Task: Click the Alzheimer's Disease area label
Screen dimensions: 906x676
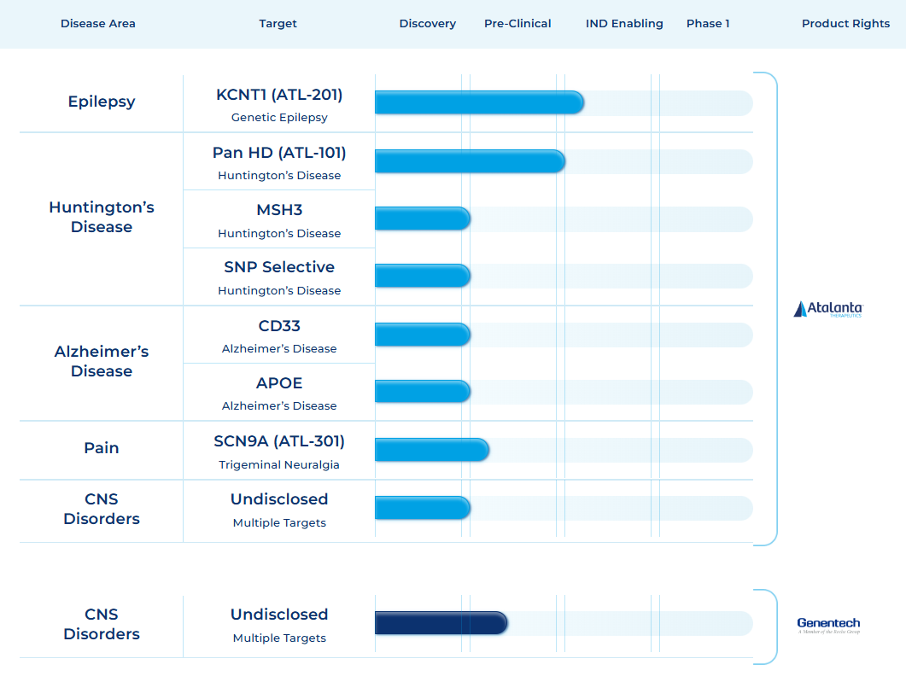Action: click(x=102, y=361)
